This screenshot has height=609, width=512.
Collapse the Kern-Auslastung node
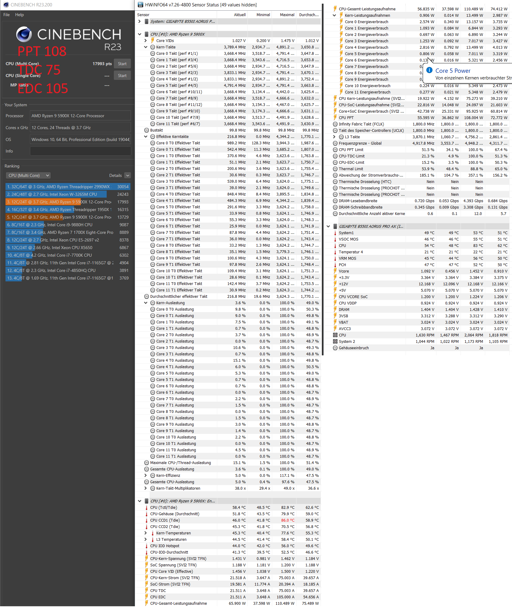146,303
